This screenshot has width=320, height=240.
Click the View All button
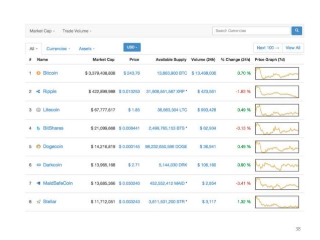point(293,48)
